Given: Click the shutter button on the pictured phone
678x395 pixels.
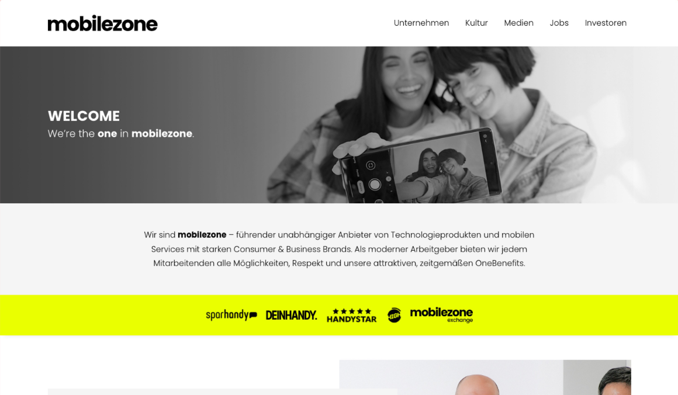Looking at the screenshot, I should (375, 185).
